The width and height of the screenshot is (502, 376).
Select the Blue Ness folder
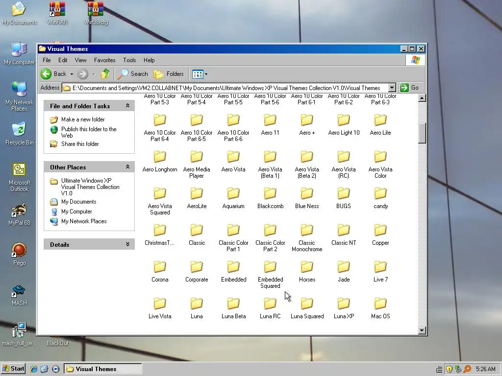click(x=307, y=198)
